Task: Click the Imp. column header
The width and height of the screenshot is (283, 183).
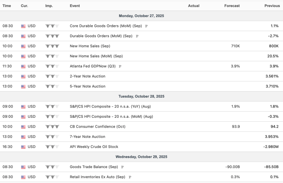Action: pos(49,6)
